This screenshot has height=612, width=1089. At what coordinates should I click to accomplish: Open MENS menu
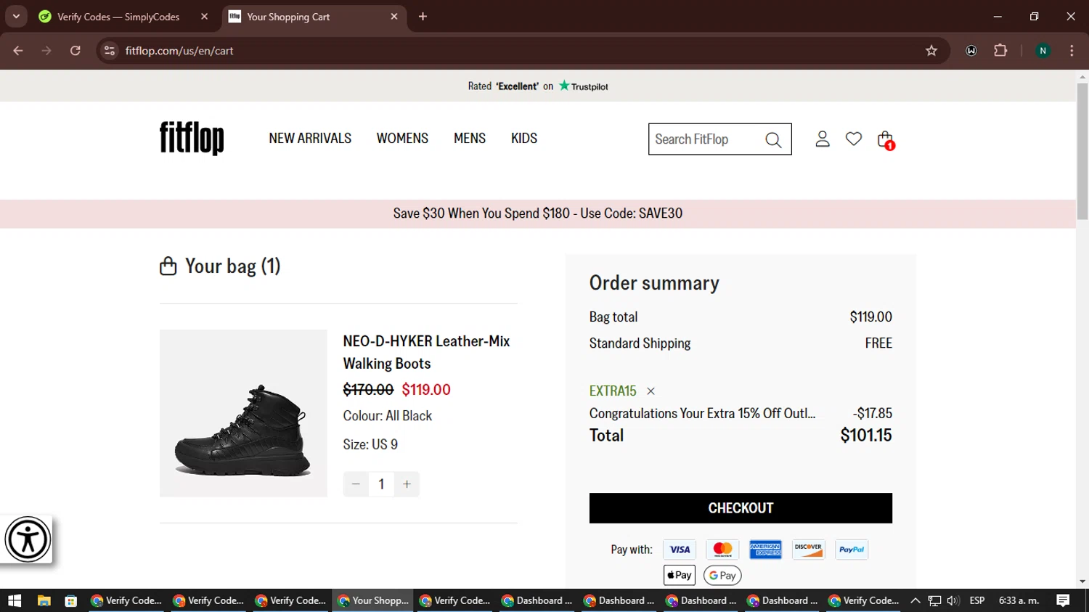(470, 139)
